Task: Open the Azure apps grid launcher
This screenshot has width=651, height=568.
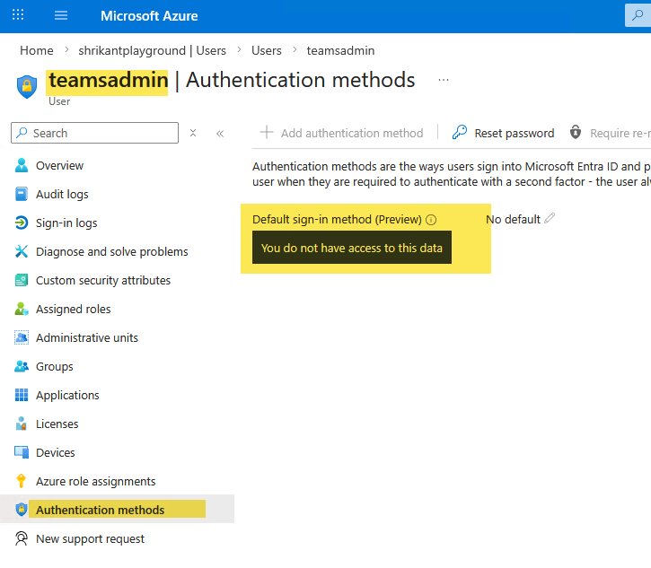Action: point(18,15)
